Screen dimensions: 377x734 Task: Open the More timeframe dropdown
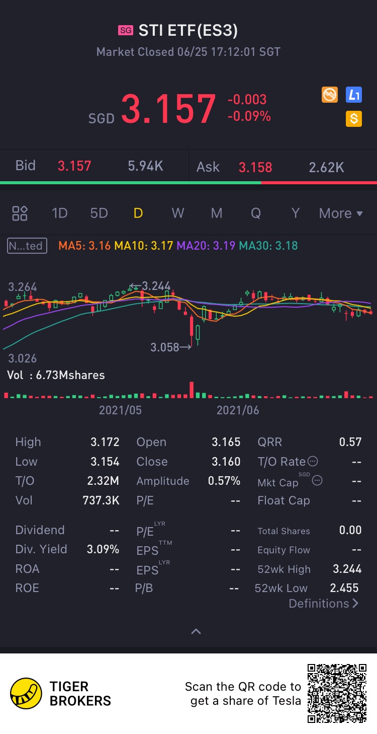(341, 213)
